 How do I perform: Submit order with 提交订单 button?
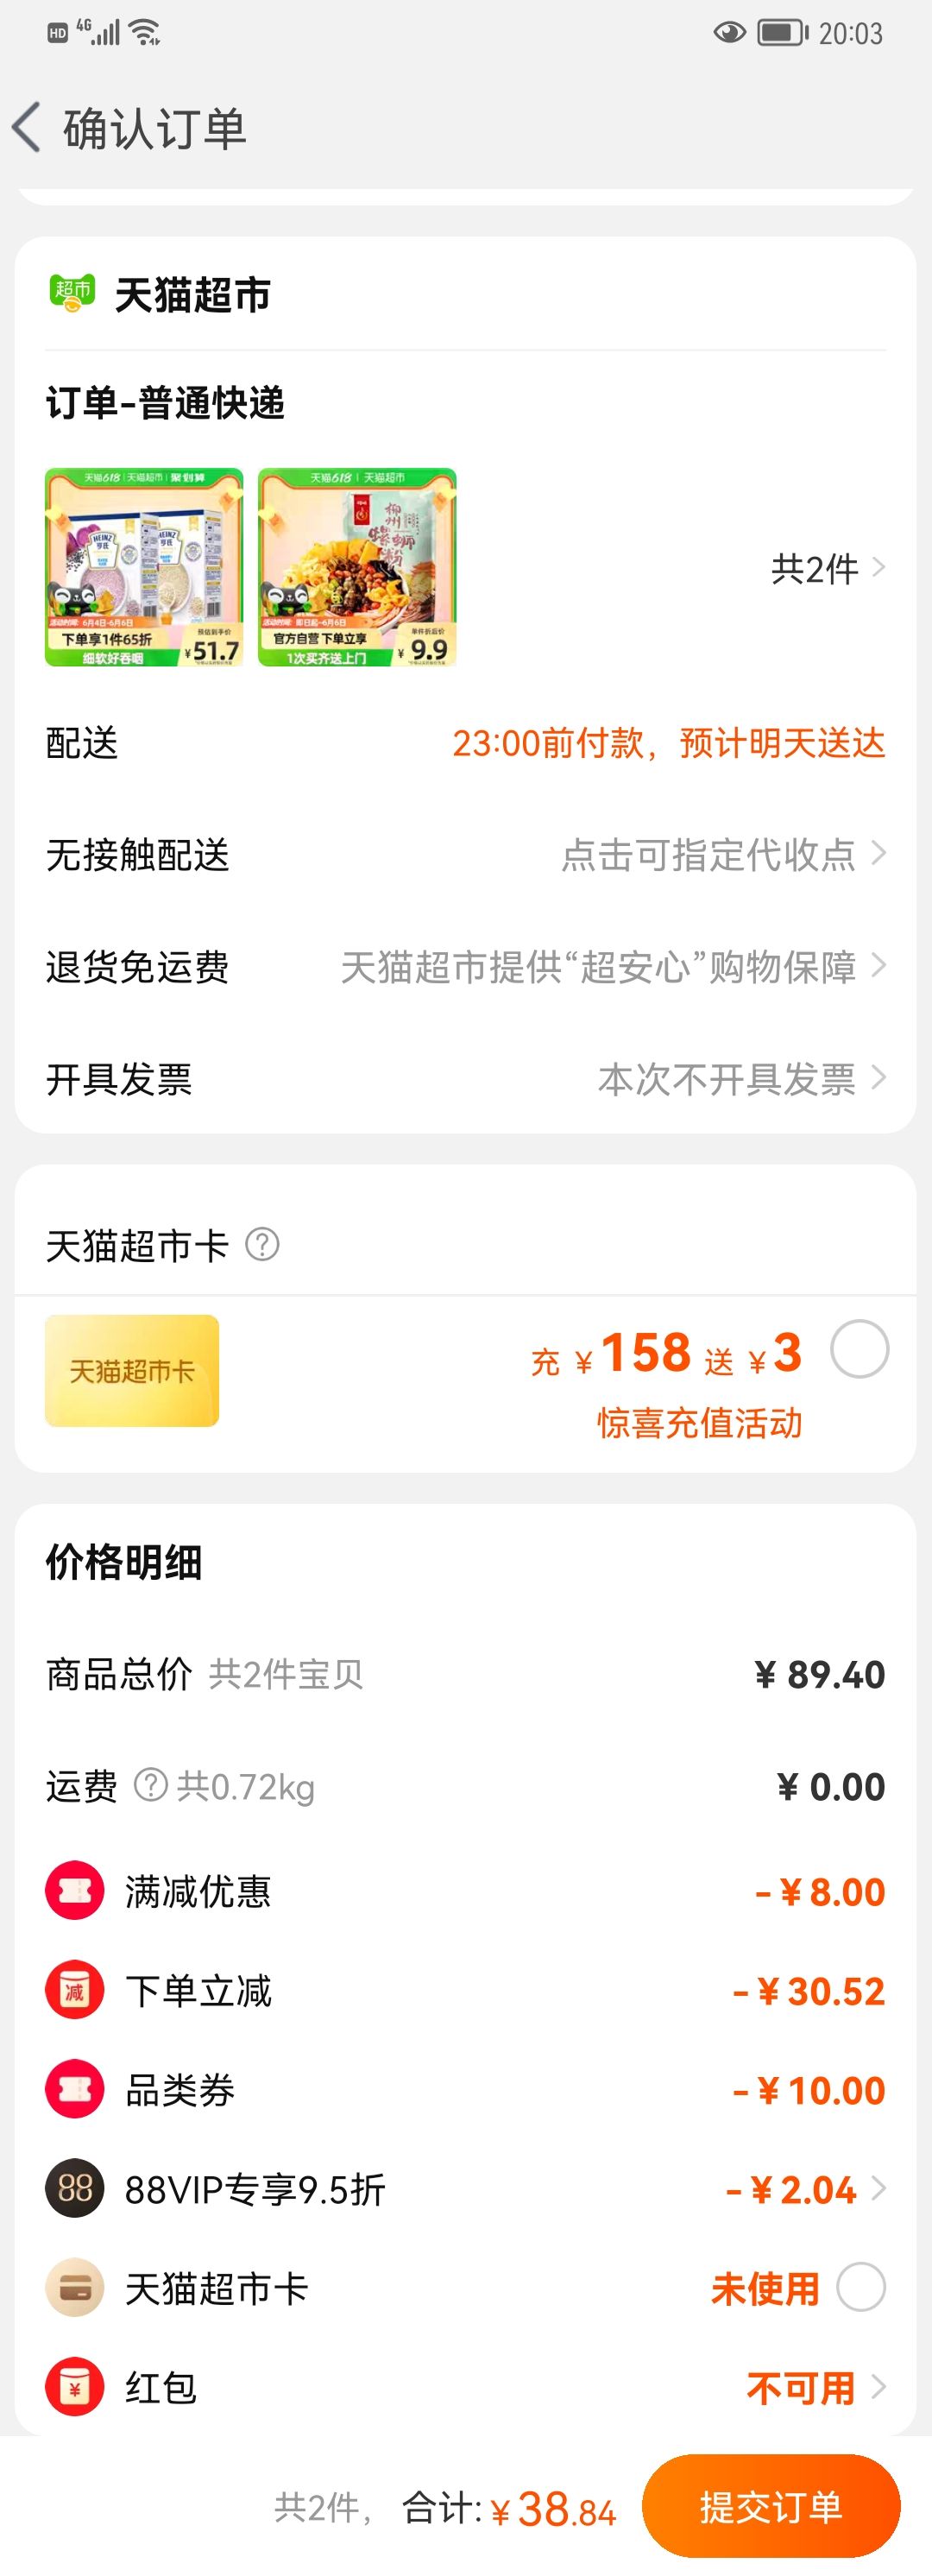tap(771, 2506)
